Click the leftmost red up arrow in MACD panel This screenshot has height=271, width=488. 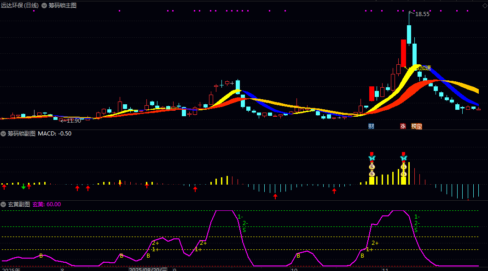click(x=4, y=186)
